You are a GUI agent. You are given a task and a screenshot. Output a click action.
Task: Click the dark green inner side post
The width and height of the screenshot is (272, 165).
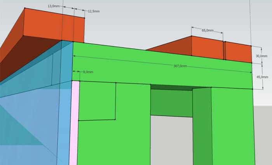[202, 126]
